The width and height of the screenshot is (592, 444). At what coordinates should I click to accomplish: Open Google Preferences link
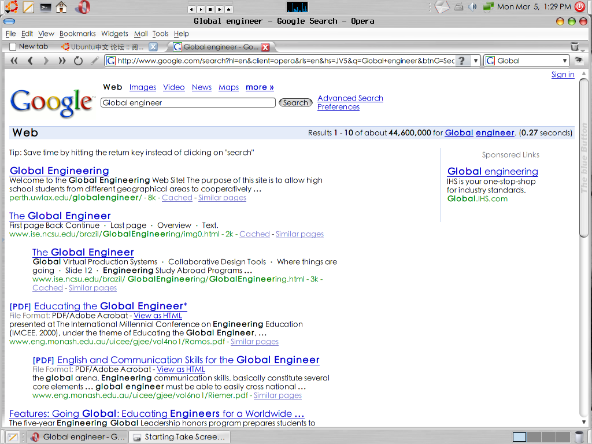338,107
